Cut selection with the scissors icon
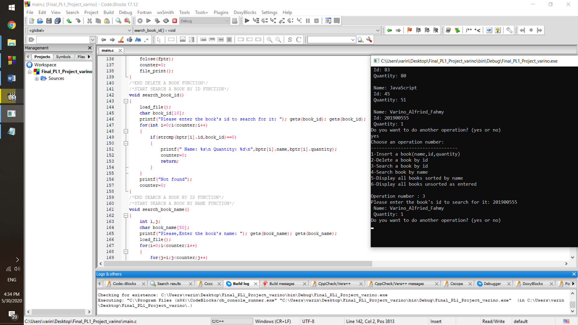 point(89,21)
